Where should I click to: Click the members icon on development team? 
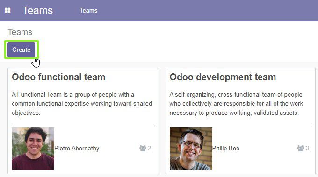(300, 148)
